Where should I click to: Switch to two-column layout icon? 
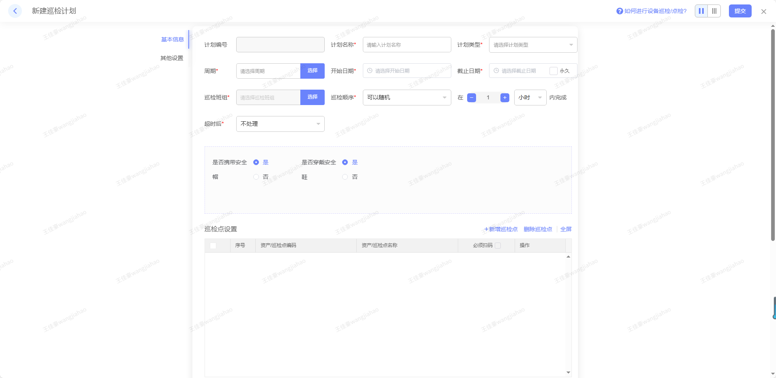click(701, 11)
